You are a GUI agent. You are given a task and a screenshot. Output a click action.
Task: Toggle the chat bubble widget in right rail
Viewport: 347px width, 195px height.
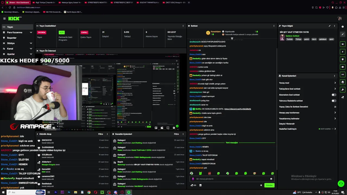click(343, 67)
